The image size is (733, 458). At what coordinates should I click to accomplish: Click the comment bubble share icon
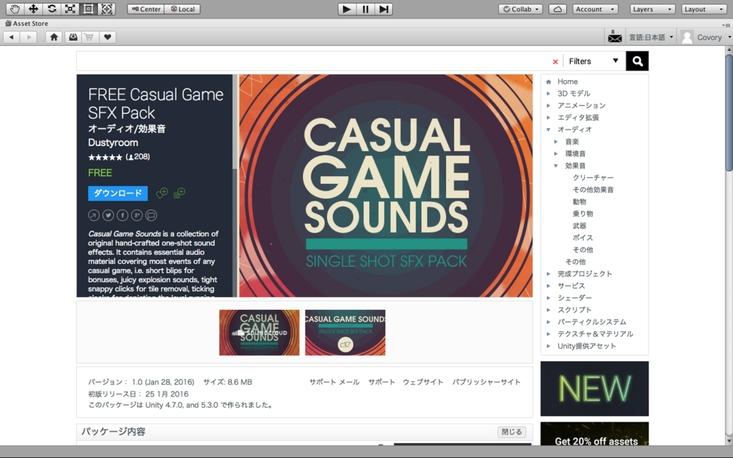pyautogui.click(x=151, y=215)
